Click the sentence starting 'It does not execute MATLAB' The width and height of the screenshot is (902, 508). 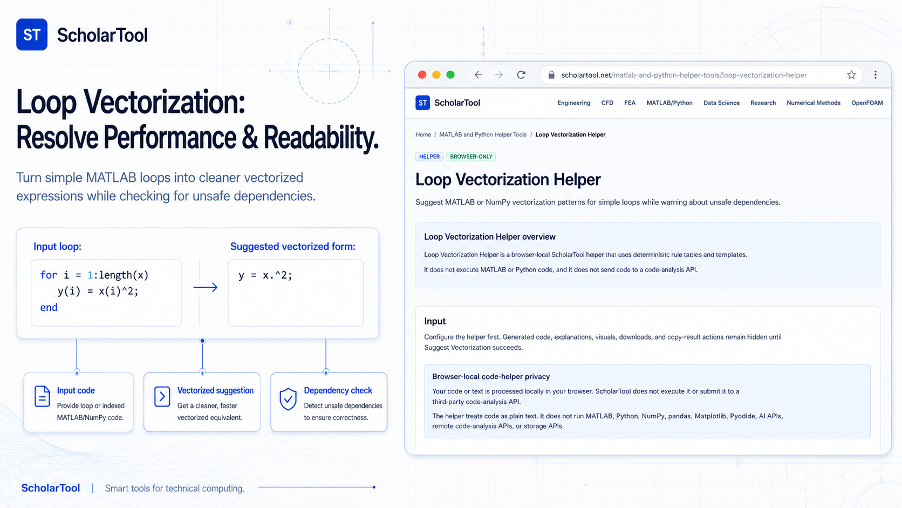click(561, 270)
